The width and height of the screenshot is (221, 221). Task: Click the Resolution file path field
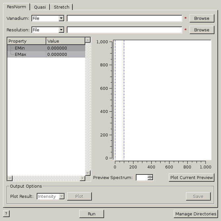124,30
